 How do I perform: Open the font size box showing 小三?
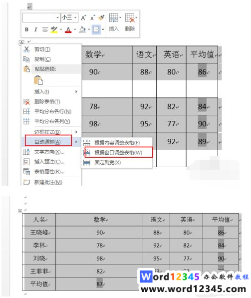69,17
